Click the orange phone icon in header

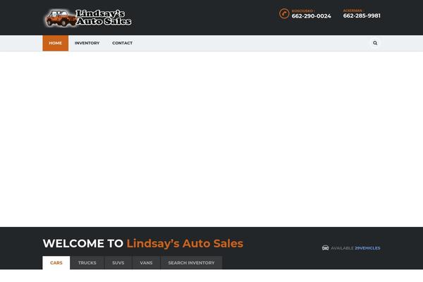pos(284,13)
